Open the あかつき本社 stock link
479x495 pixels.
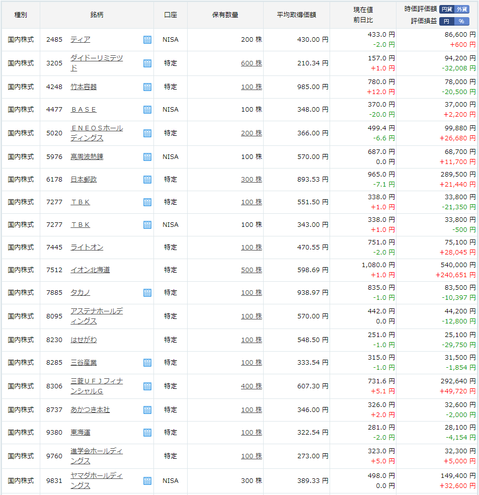(90, 410)
